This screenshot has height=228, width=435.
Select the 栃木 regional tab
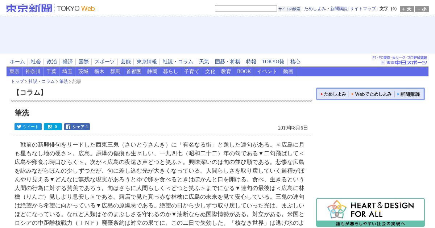point(99,72)
